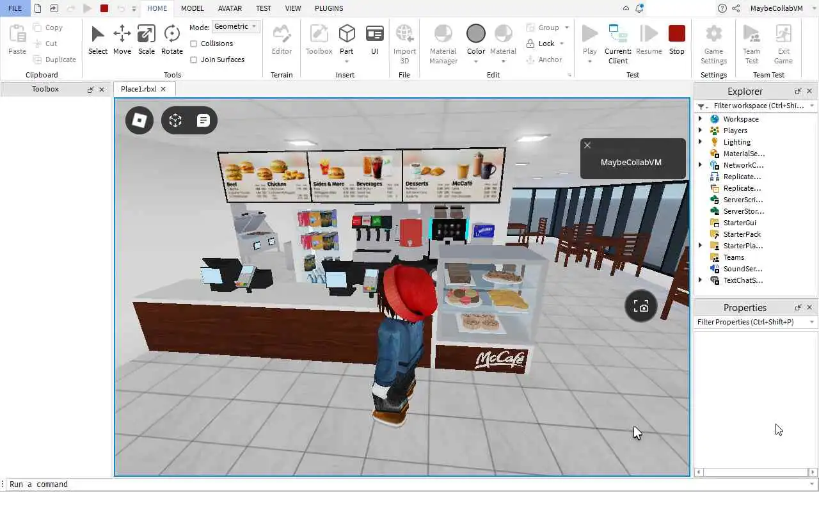
Task: Switch view with Current: Client
Action: coord(618,44)
